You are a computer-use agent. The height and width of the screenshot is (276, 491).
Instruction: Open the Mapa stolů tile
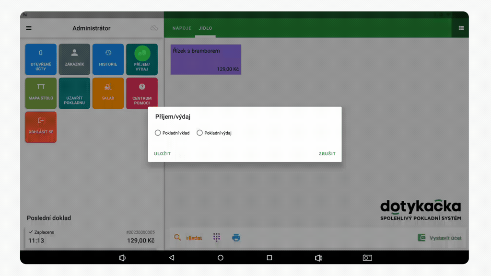click(41, 93)
